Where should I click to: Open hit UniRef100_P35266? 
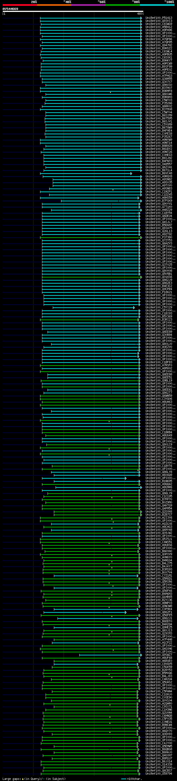click(159, 103)
